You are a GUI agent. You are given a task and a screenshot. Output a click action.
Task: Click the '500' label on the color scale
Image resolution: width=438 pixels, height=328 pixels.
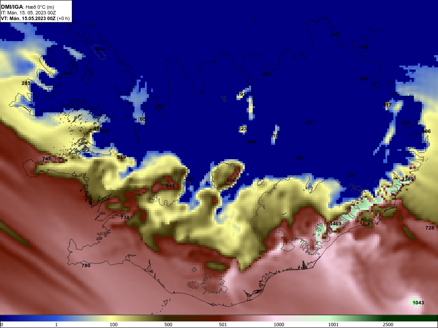tap(168, 325)
